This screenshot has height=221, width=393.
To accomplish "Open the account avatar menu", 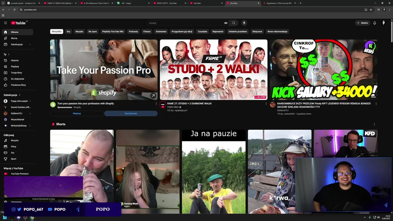I will pyautogui.click(x=383, y=23).
